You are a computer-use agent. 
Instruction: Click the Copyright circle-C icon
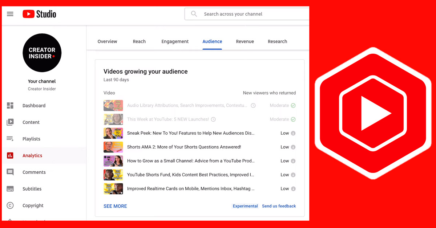coord(10,205)
